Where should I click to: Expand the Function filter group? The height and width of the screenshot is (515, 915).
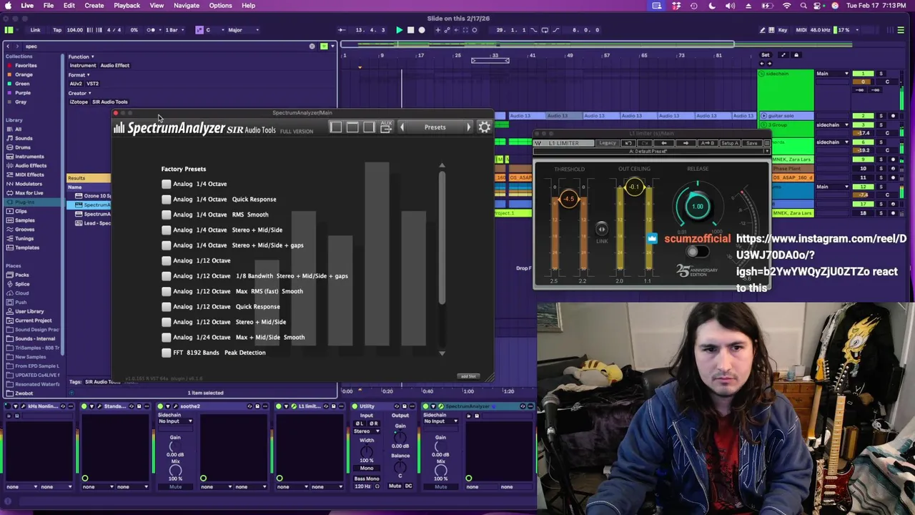point(81,57)
